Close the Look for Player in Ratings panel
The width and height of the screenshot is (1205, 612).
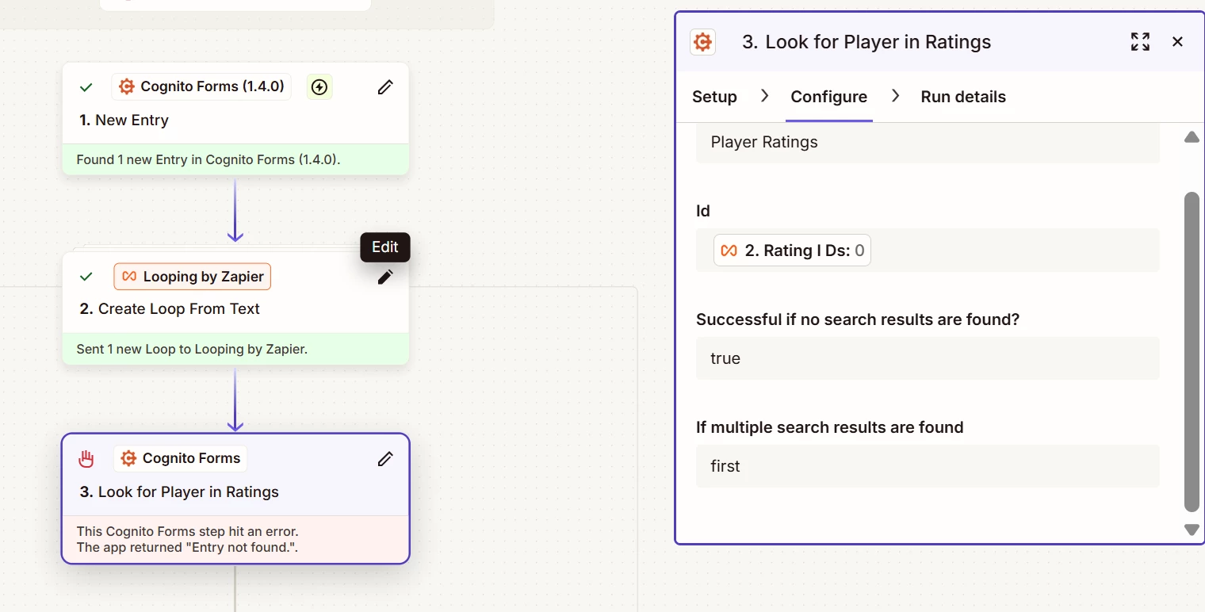tap(1177, 42)
